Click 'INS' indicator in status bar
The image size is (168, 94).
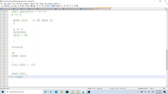pos(164,89)
